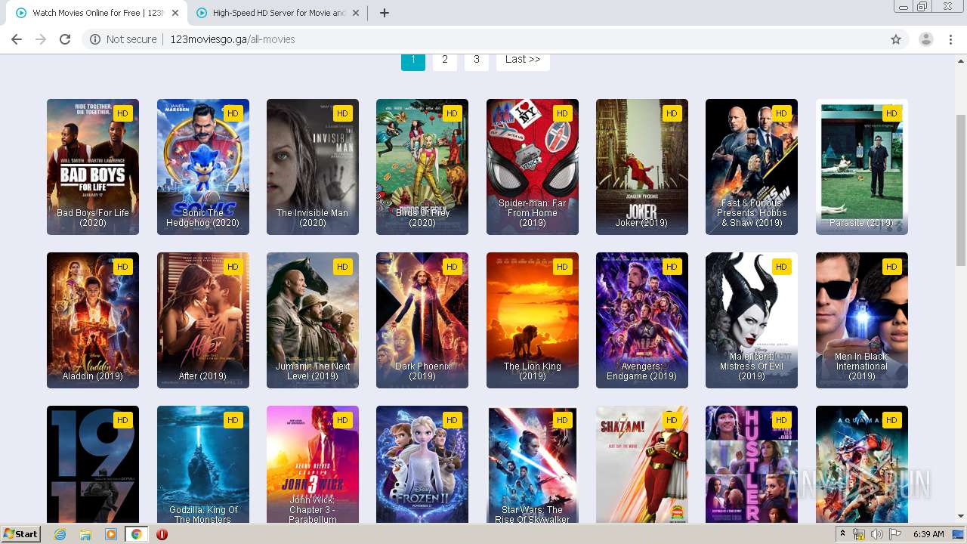
Task: Open the Shazam! movie poster
Action: tap(642, 465)
